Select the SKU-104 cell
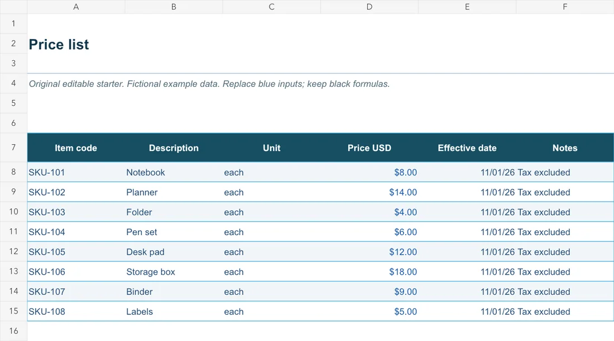 (76, 232)
